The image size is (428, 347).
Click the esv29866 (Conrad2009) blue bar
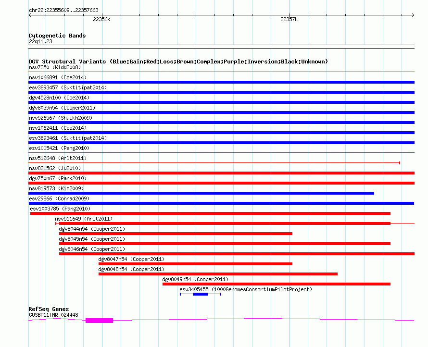point(221,203)
